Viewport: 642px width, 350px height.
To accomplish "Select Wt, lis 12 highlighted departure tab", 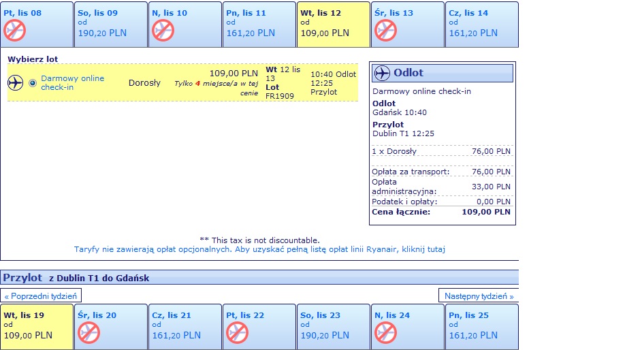I will (334, 25).
